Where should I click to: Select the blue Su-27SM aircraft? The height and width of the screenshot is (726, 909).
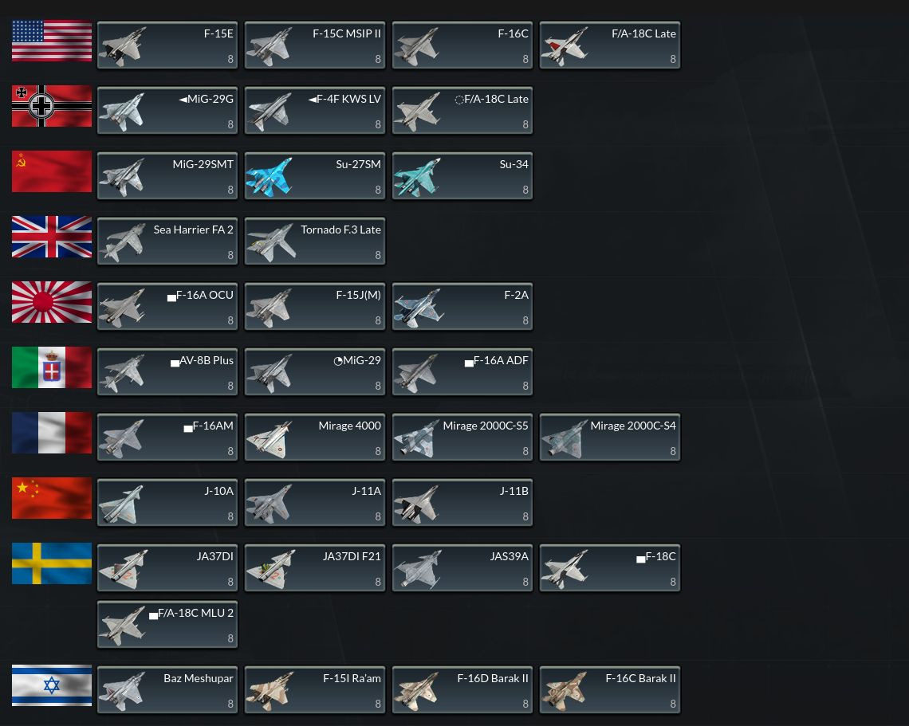315,175
